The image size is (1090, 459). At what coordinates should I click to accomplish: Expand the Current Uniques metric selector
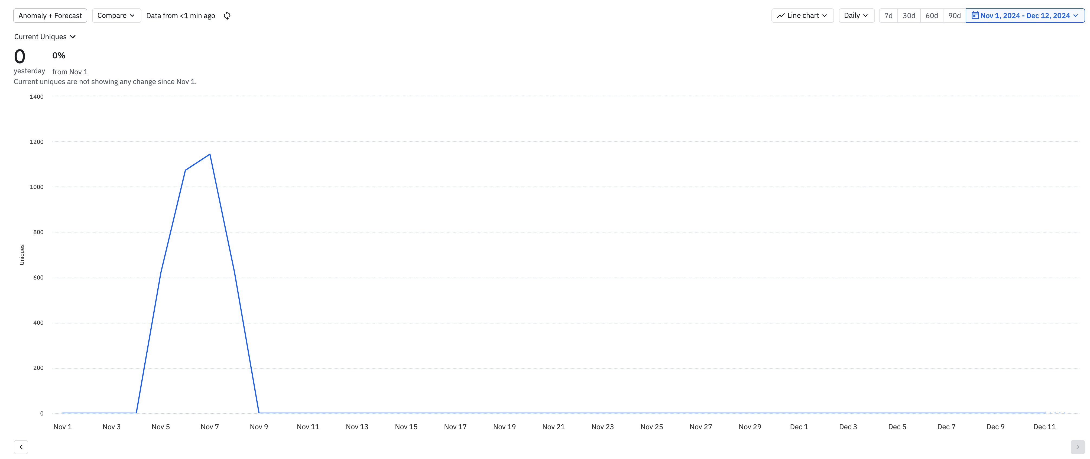pyautogui.click(x=45, y=37)
